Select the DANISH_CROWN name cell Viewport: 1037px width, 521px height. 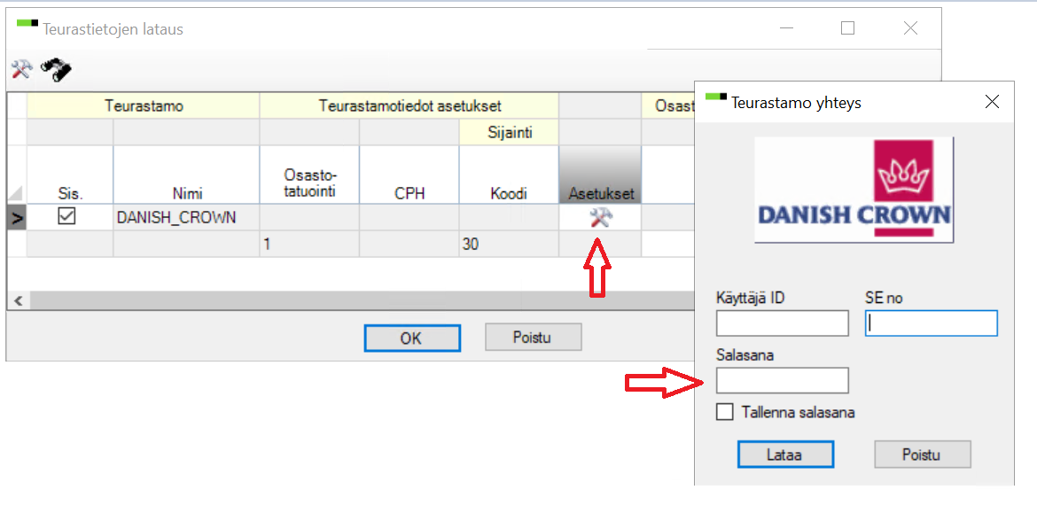pos(186,217)
